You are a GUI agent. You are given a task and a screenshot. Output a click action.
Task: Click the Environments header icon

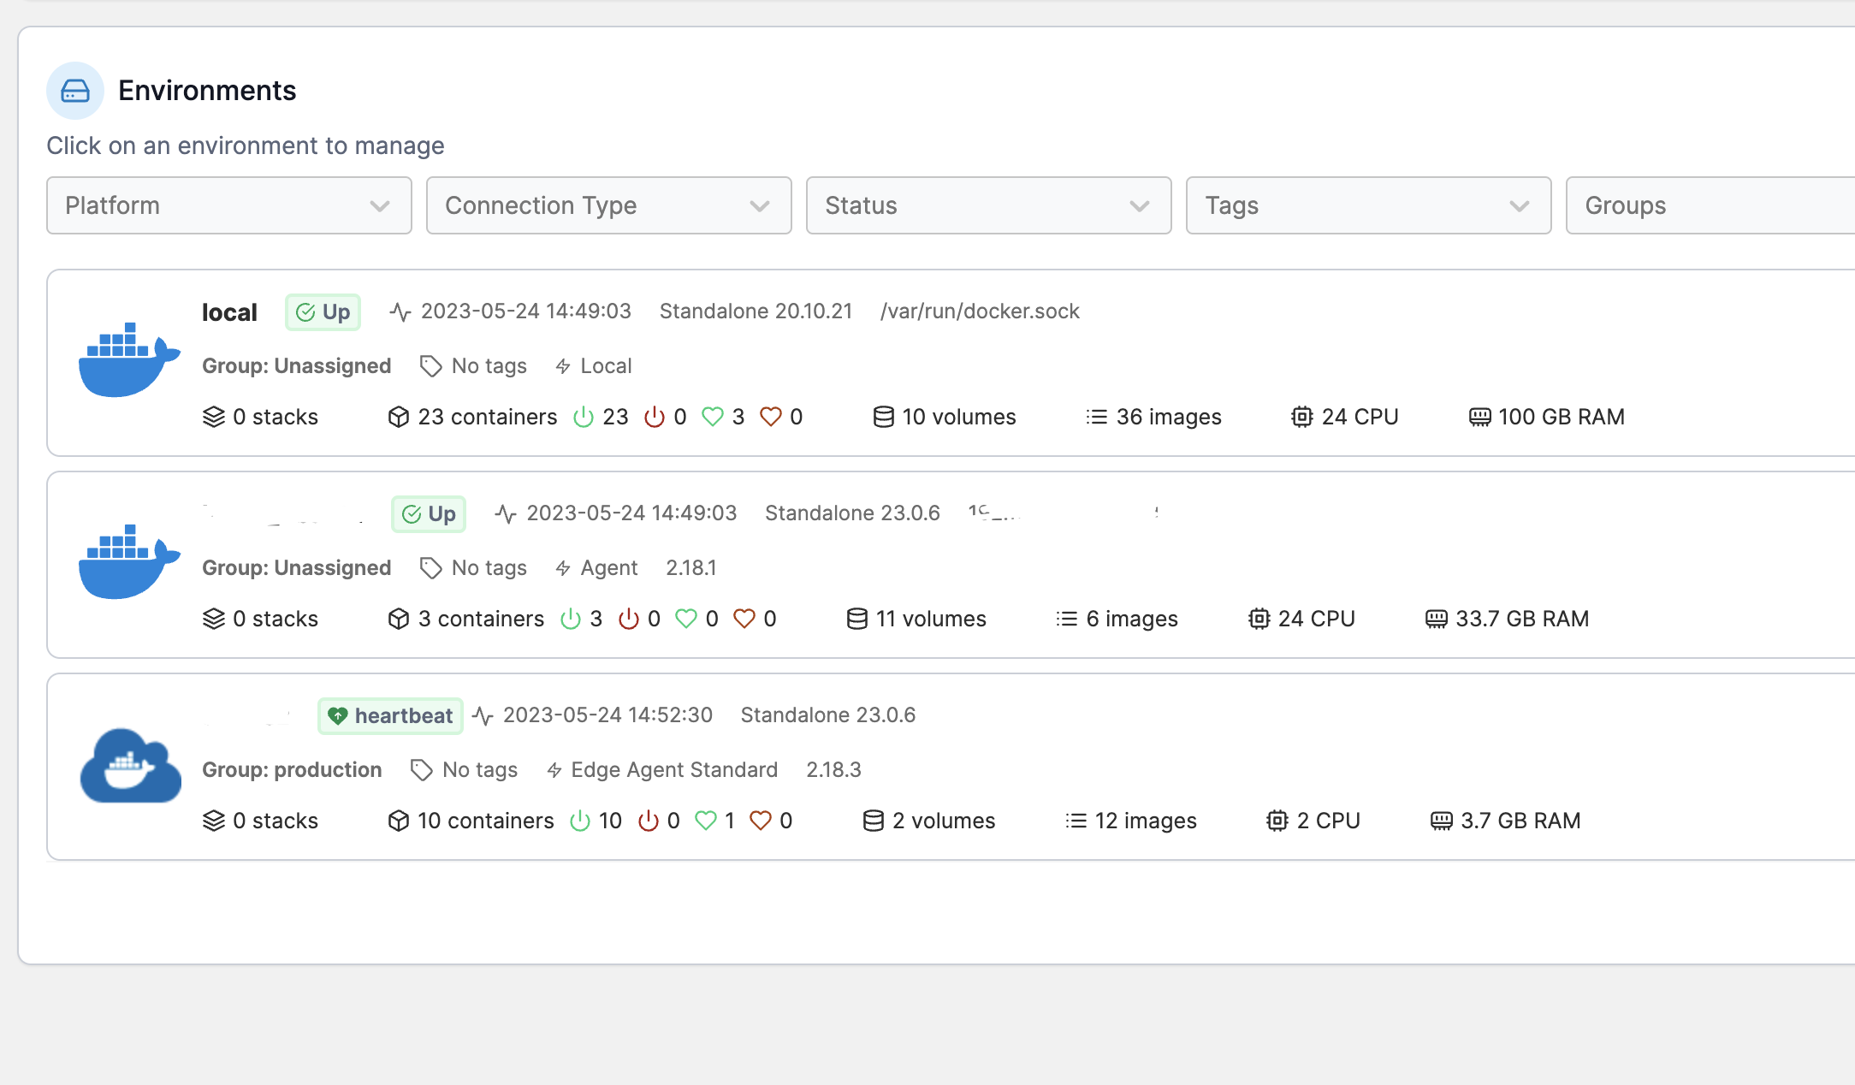tap(75, 90)
